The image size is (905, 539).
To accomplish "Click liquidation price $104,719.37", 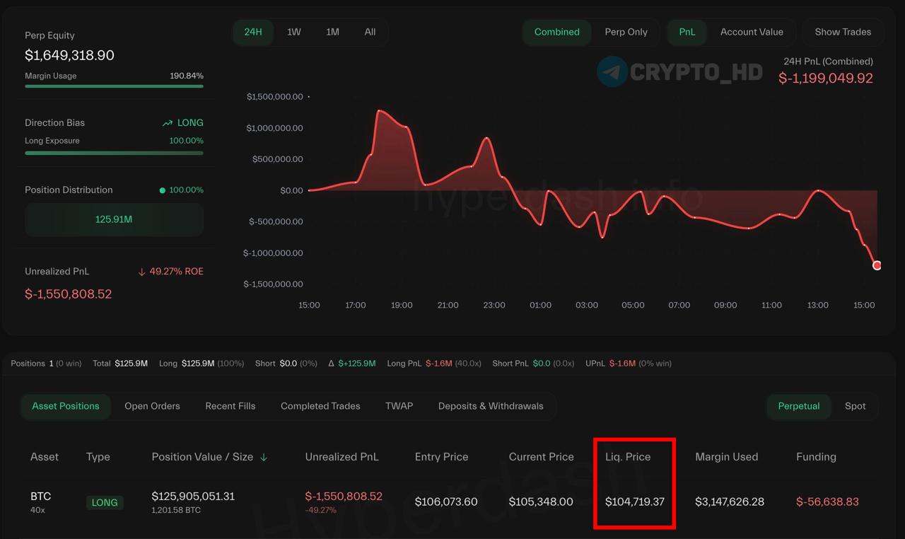I will pos(635,502).
